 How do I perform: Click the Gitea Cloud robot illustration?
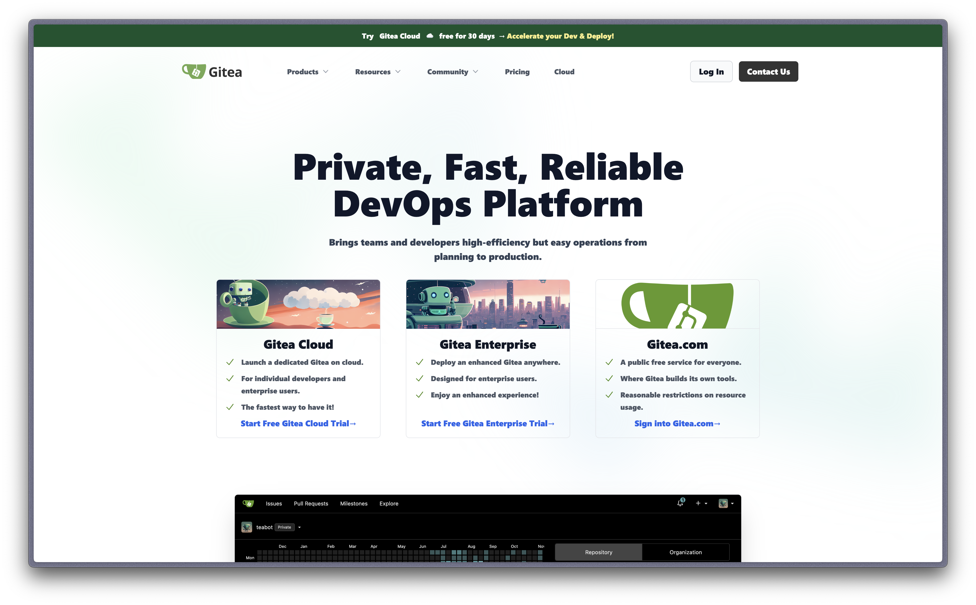(298, 304)
